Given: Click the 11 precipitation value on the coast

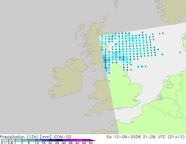Looking at the screenshot, I should (x=105, y=68).
